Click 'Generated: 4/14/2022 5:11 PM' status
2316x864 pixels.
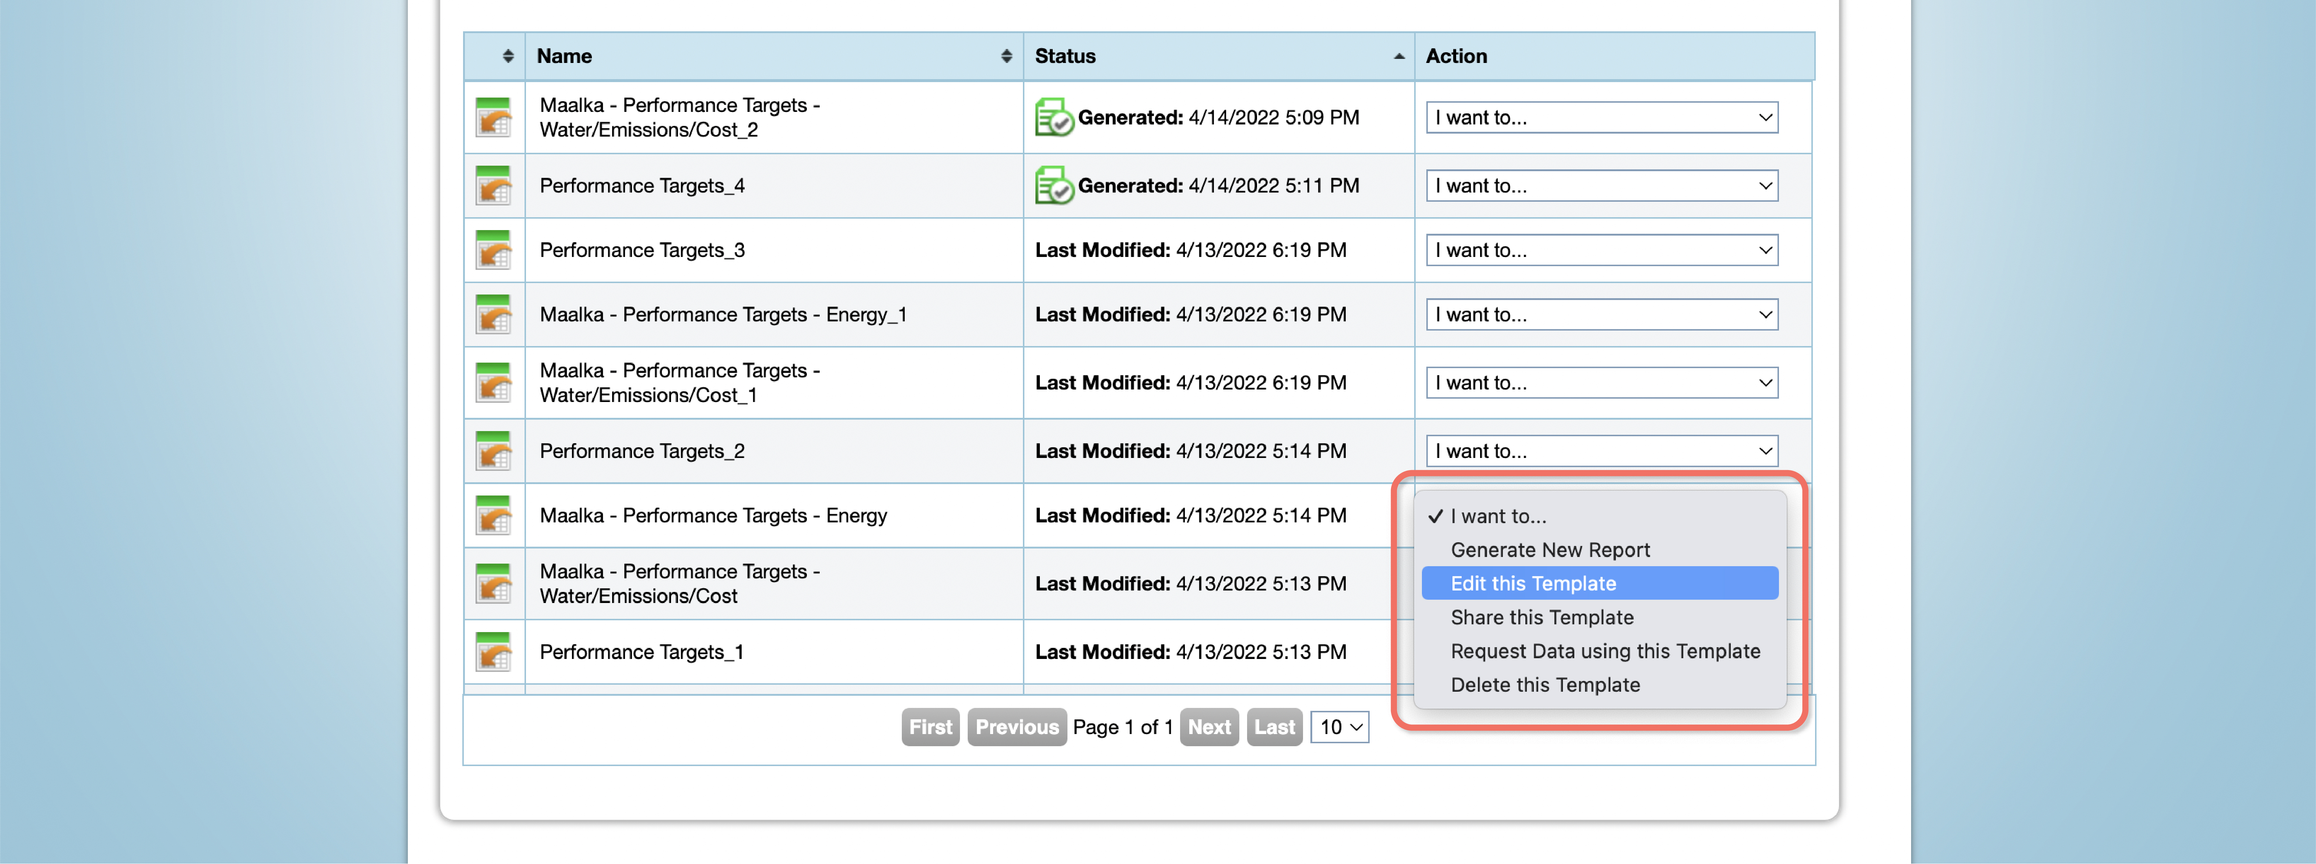click(1218, 186)
